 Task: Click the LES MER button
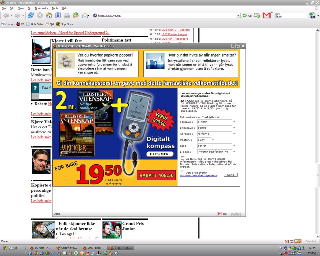pos(160,154)
